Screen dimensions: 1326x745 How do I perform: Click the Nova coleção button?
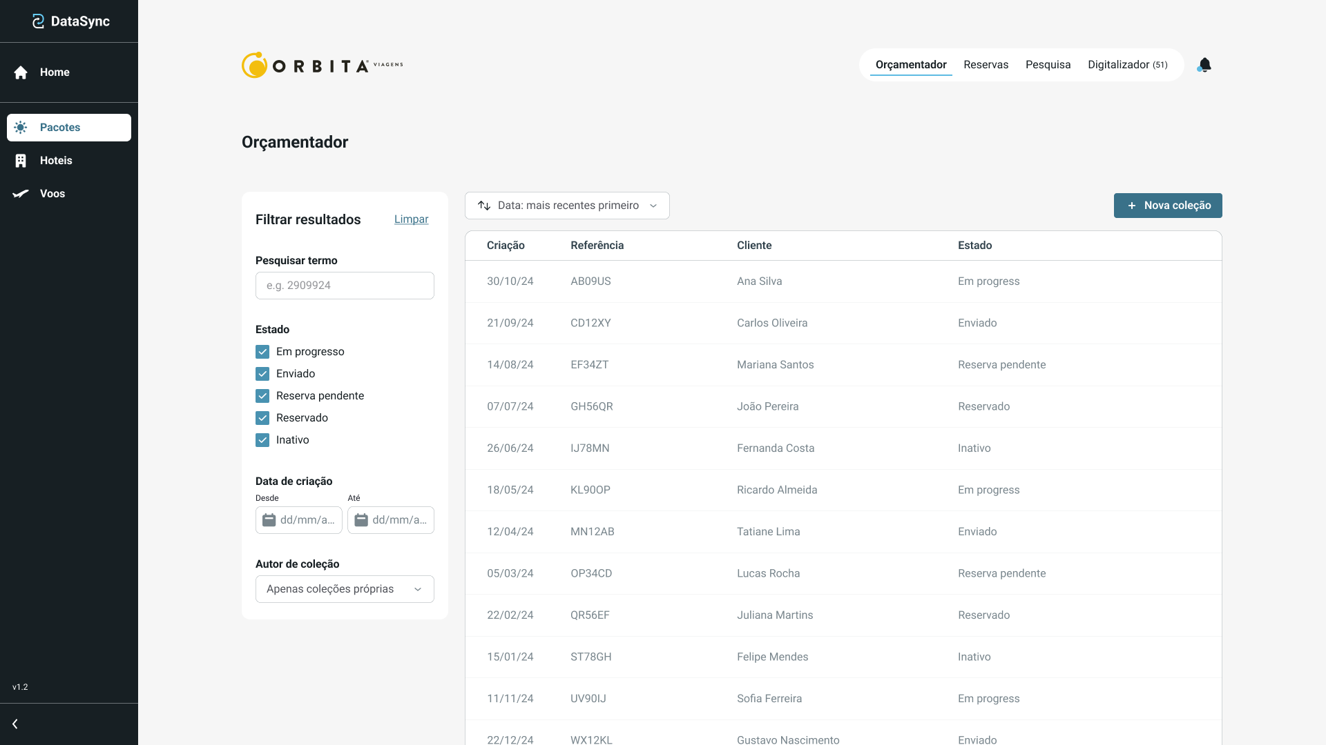(1168, 206)
